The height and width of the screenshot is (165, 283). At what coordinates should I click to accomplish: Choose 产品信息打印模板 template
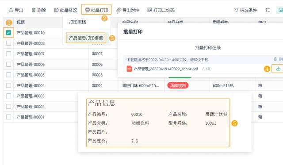(x=86, y=38)
